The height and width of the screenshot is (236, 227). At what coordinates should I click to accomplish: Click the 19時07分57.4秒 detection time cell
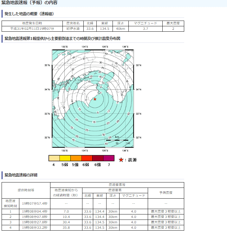click(x=35, y=203)
